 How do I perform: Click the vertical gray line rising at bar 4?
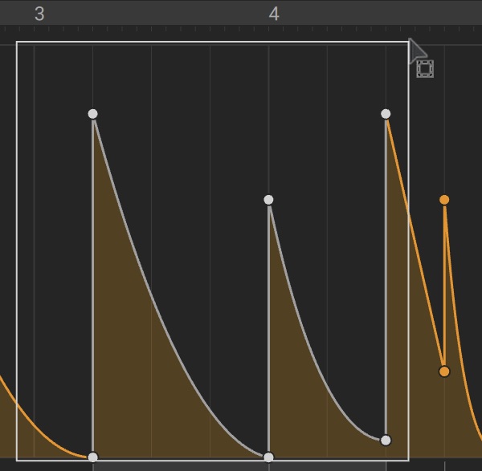pyautogui.click(x=268, y=328)
